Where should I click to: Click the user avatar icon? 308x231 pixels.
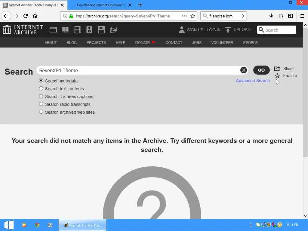coord(182,30)
